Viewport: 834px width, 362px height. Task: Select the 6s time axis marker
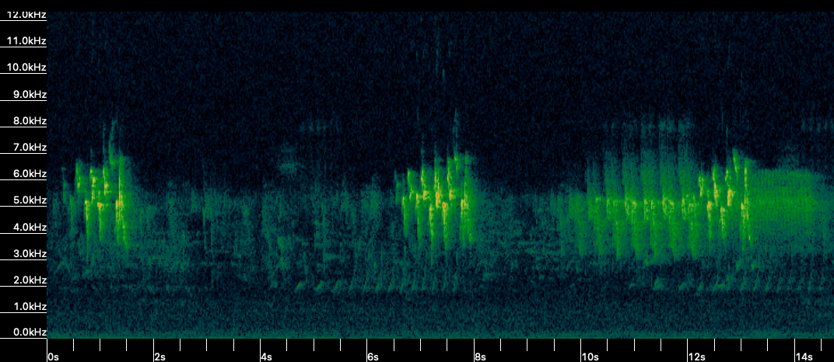click(373, 357)
